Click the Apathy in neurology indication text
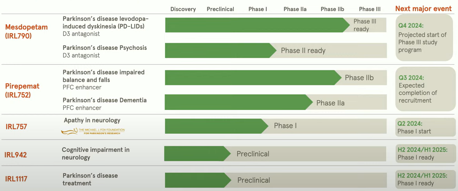 coord(92,120)
